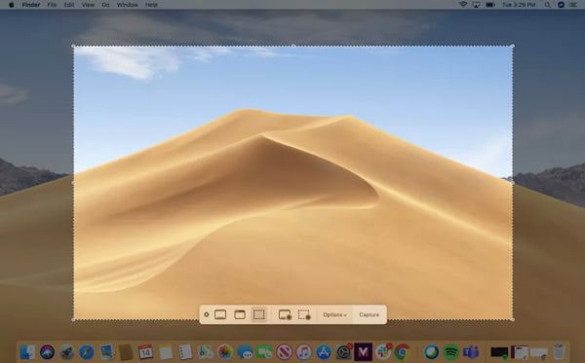Open the View menu
This screenshot has height=363, width=585.
click(88, 5)
